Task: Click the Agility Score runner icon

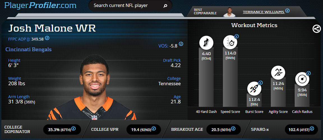Action: click(x=278, y=72)
